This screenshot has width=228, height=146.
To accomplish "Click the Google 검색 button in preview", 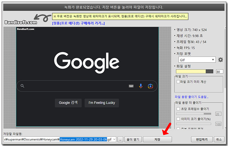I will 68,103.
